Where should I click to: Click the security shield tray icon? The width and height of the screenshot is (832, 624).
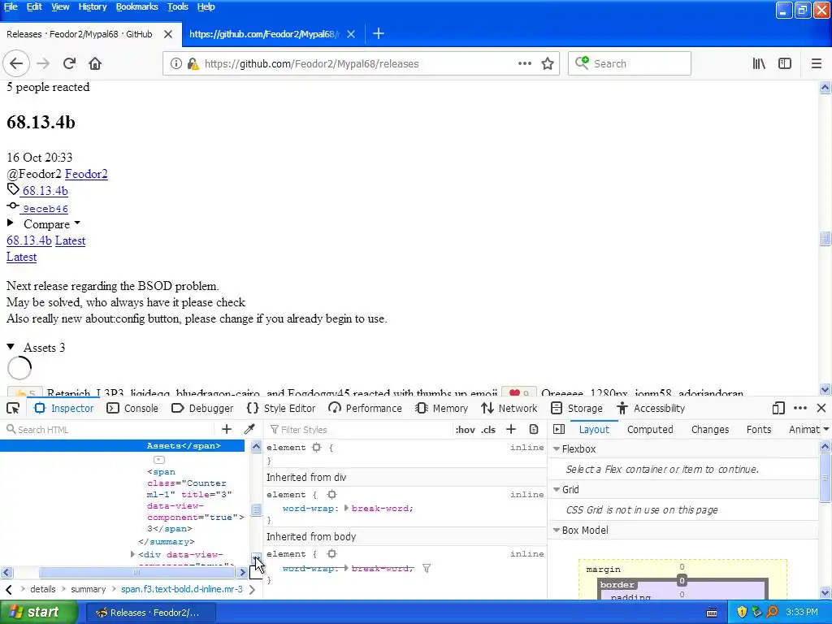click(741, 613)
